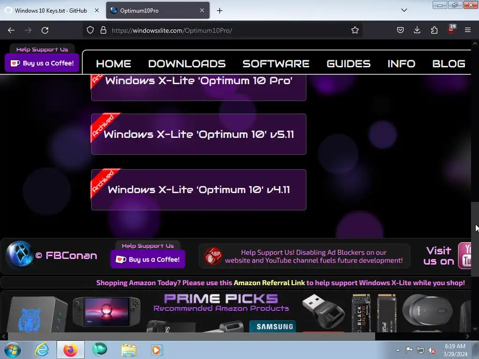Click the page scroll-up arrow

475,43
